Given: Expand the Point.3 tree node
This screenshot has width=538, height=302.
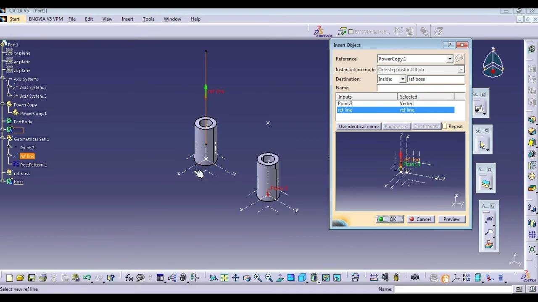Looking at the screenshot, I should pyautogui.click(x=9, y=148).
